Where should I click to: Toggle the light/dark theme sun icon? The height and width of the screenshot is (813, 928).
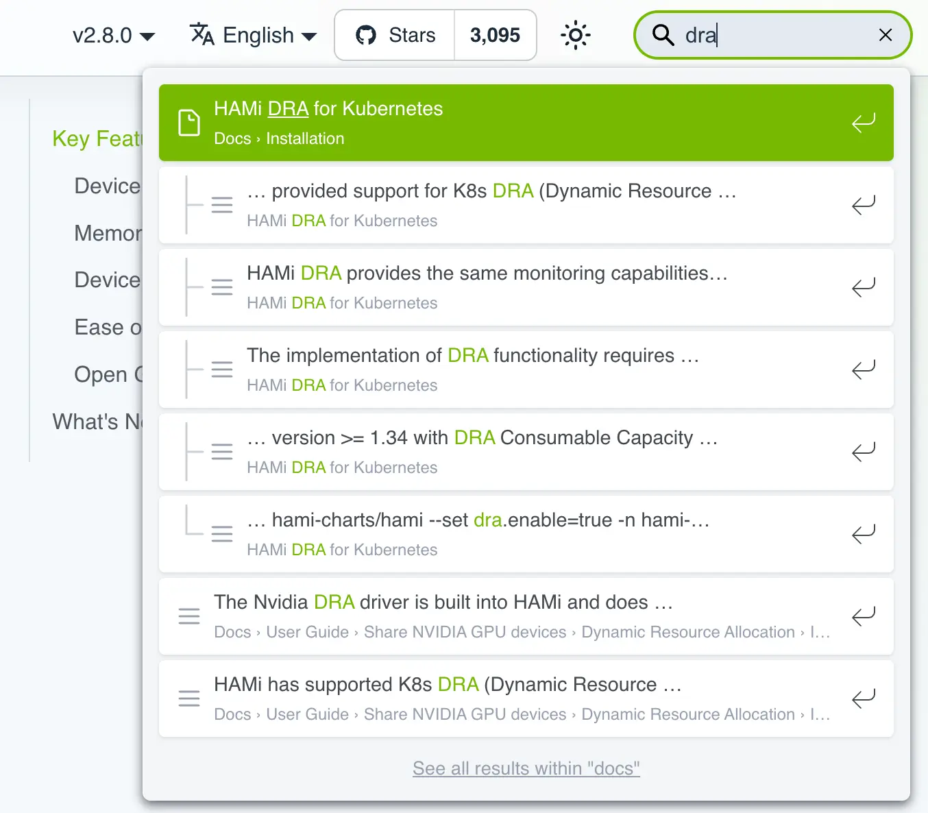(x=575, y=35)
